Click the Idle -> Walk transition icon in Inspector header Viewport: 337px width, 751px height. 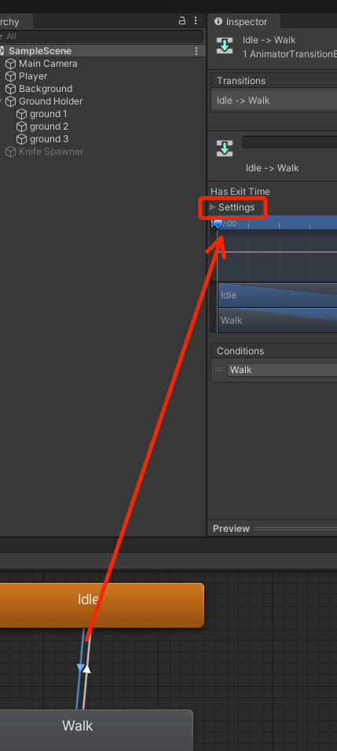click(225, 46)
